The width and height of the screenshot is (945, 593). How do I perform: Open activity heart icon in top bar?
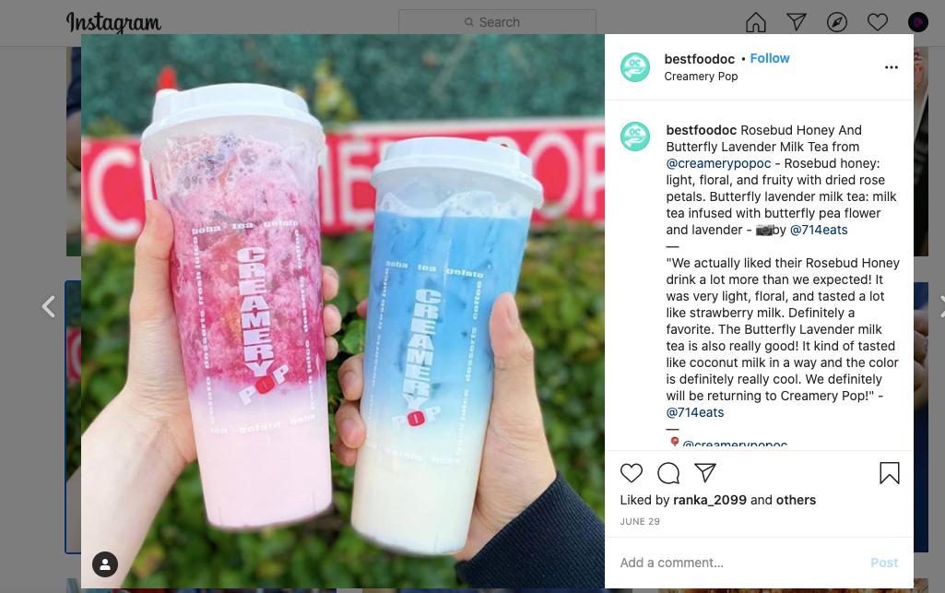point(877,22)
